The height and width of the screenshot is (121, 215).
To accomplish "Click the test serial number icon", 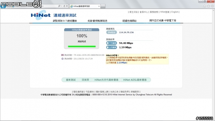I will coord(62,55).
